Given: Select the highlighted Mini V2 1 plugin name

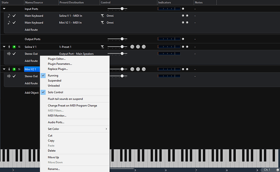Looking at the screenshot, I should (x=32, y=69).
